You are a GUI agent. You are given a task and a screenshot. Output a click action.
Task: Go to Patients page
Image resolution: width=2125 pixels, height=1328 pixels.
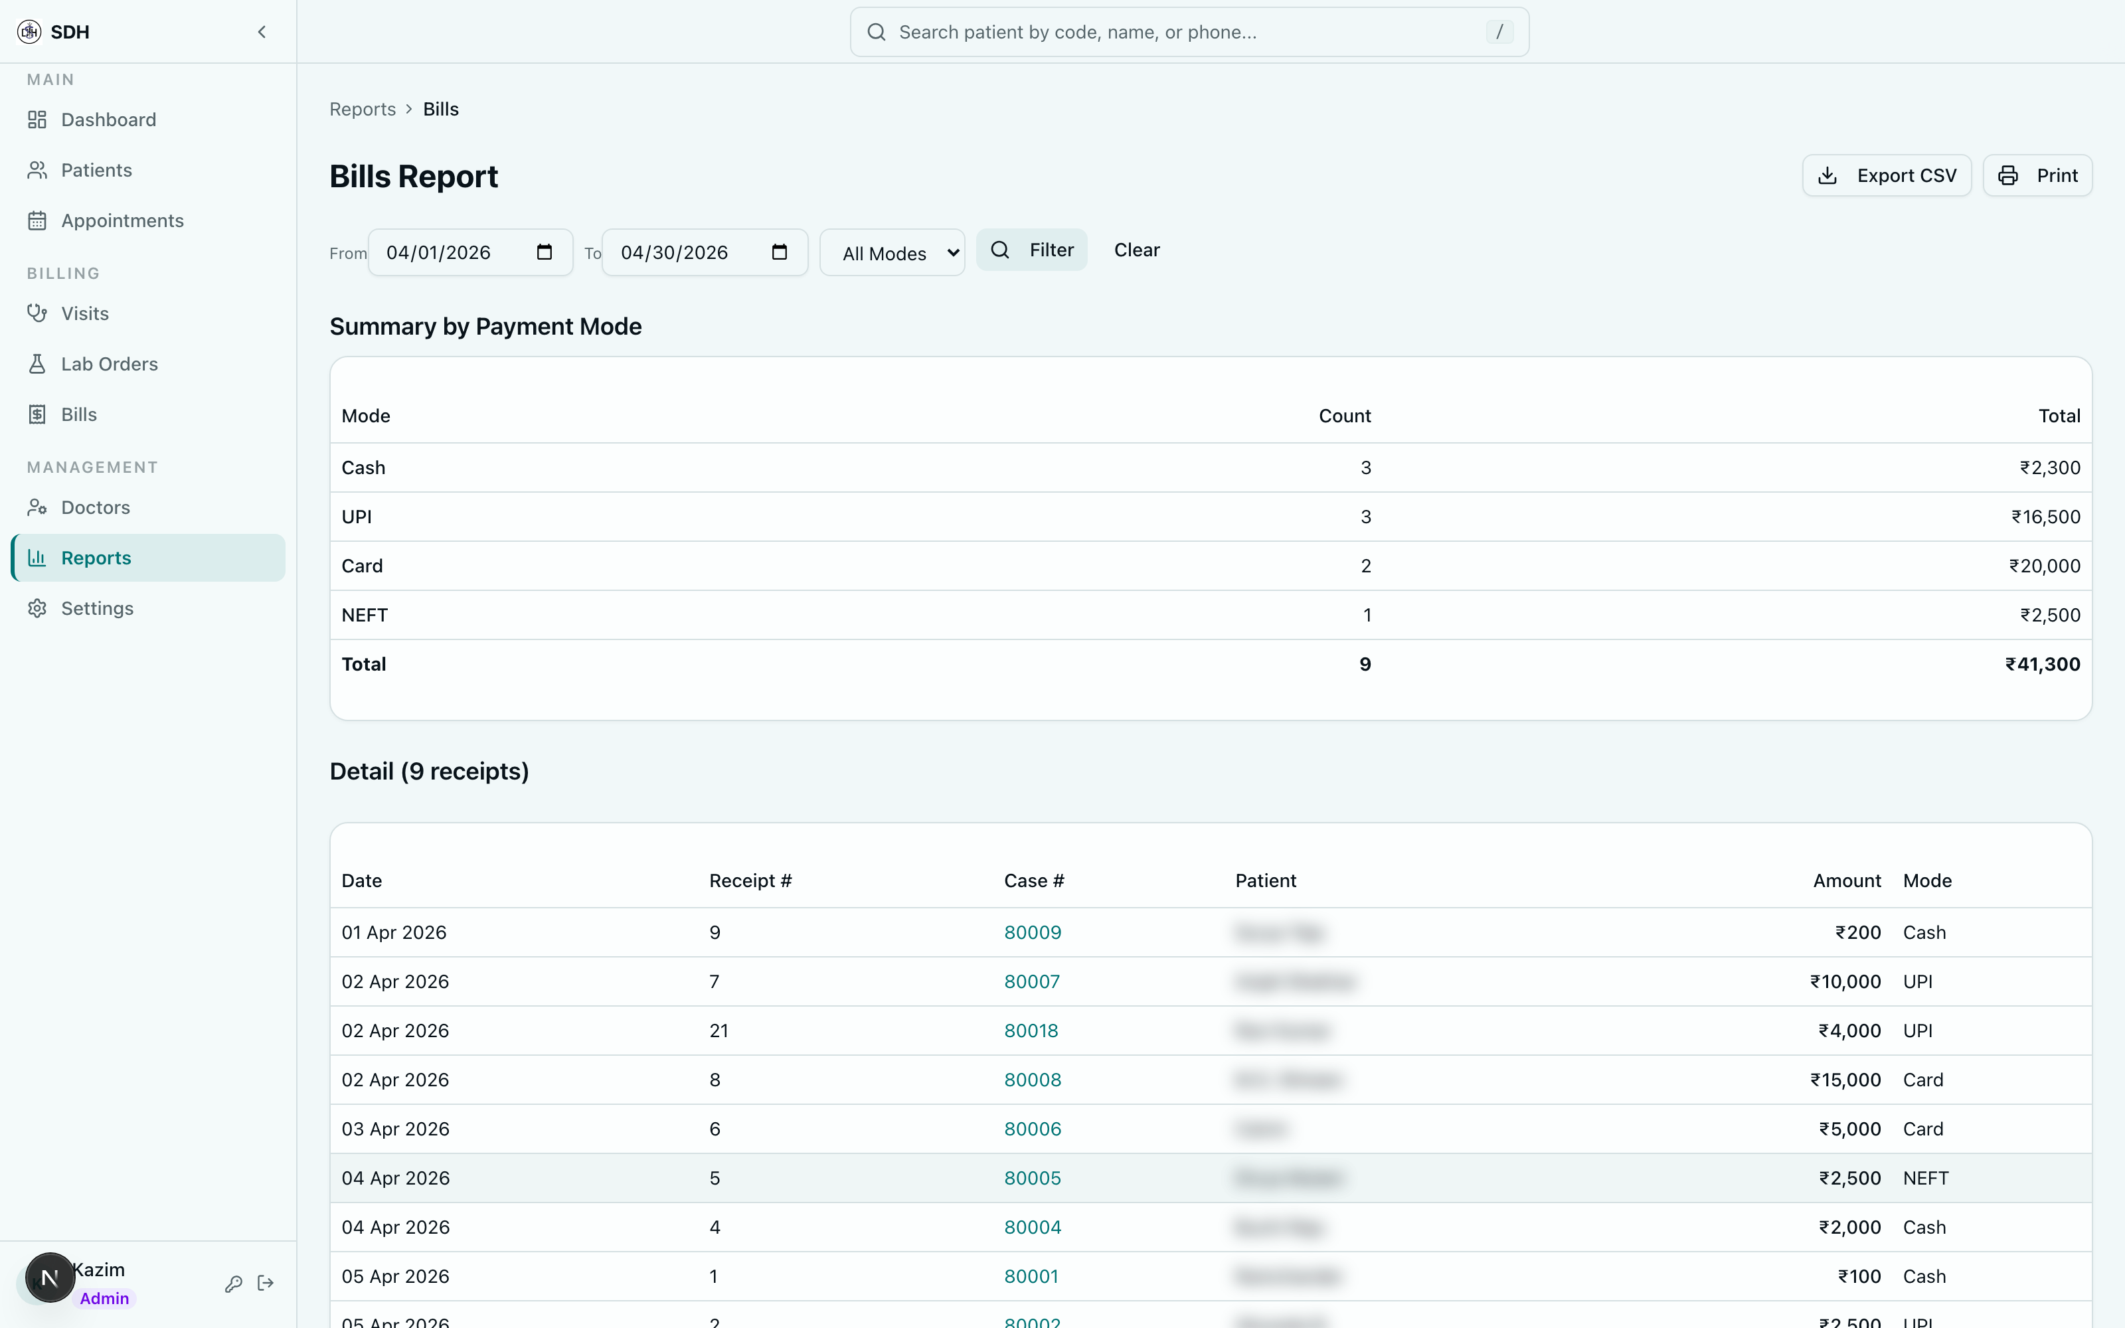click(x=147, y=171)
